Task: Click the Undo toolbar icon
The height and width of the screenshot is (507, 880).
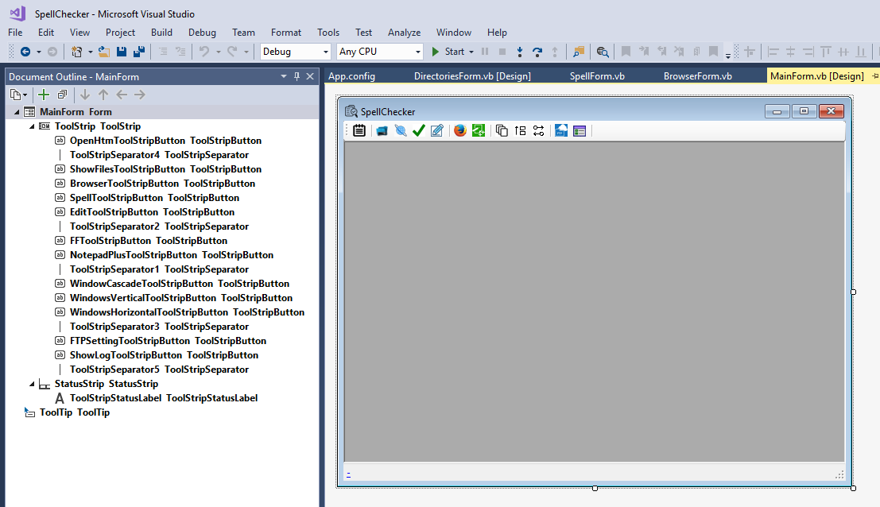Action: (x=204, y=52)
